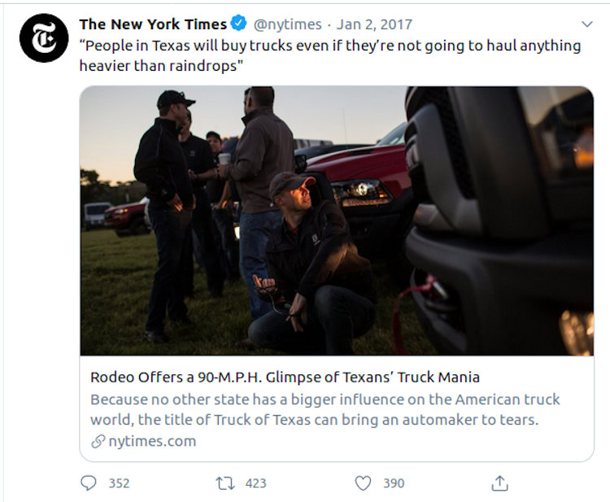Click the 352 reply count
Screen dimensions: 610x502
click(119, 483)
